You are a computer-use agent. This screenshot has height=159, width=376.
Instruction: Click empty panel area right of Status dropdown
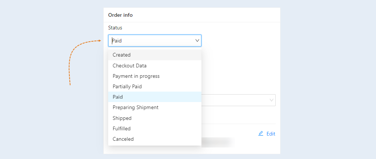click(240, 41)
